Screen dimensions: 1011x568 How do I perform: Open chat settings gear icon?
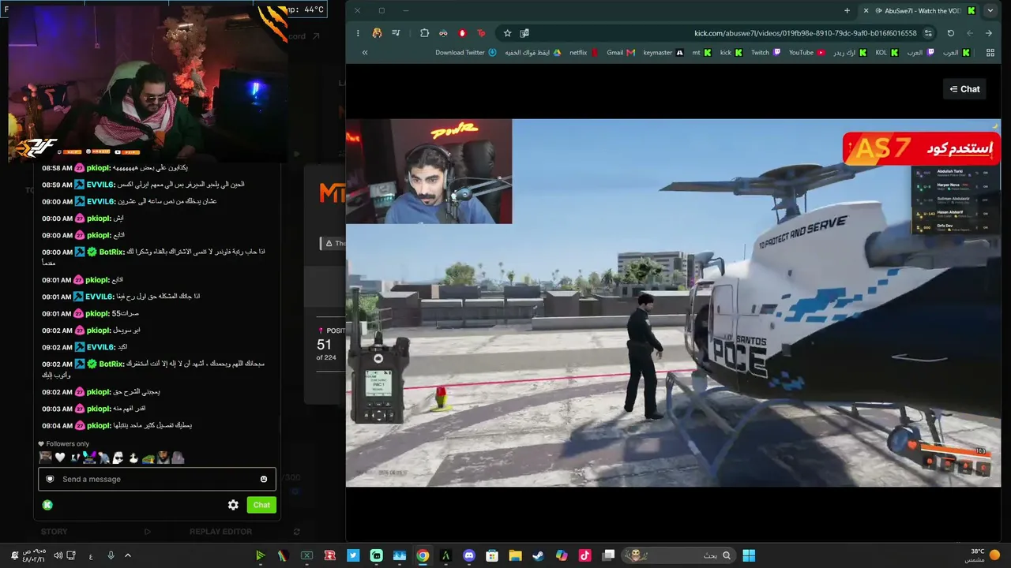pyautogui.click(x=233, y=505)
